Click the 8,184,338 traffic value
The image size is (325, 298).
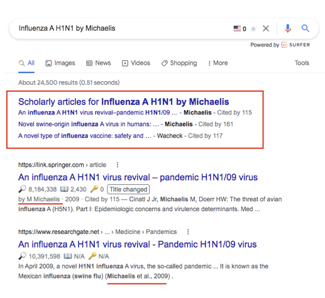43,189
